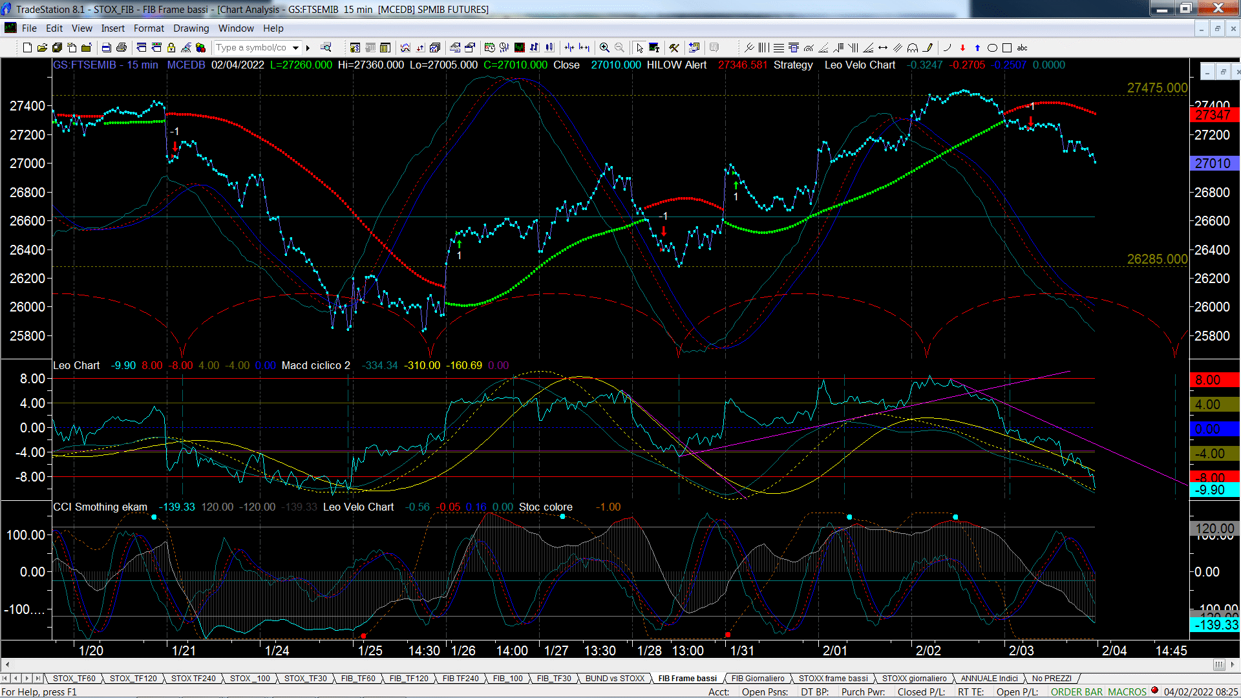The width and height of the screenshot is (1241, 698).
Task: Switch to the STOX_TF60 workspace tab
Action: coord(74,679)
